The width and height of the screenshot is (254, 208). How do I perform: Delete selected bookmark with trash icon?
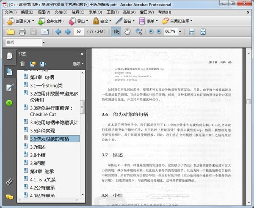pyautogui.click(x=22, y=64)
